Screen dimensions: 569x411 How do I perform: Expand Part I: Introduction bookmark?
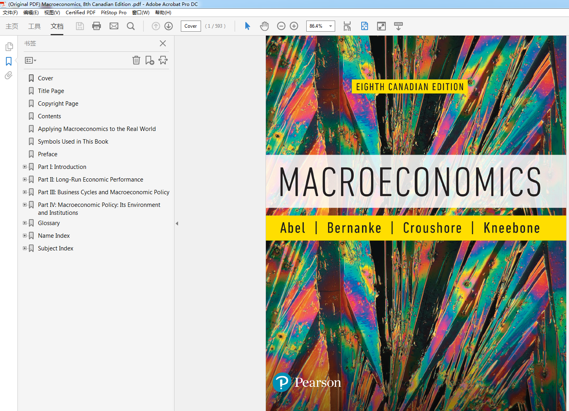pos(25,167)
